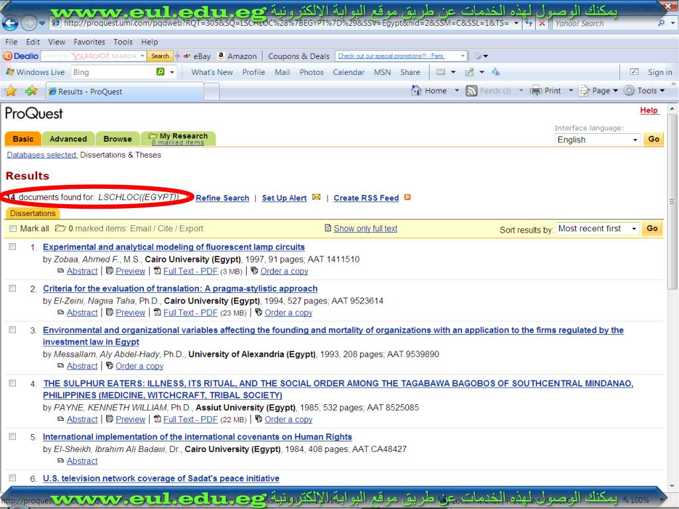
Task: Click the browser Back arrow button
Action: coord(11,23)
